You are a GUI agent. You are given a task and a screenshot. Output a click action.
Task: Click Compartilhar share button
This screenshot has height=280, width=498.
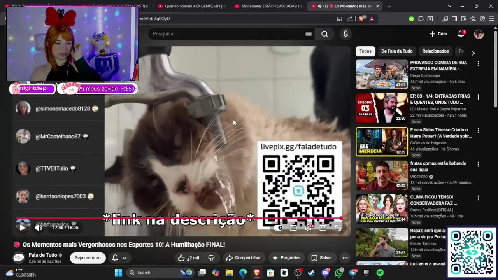244,258
